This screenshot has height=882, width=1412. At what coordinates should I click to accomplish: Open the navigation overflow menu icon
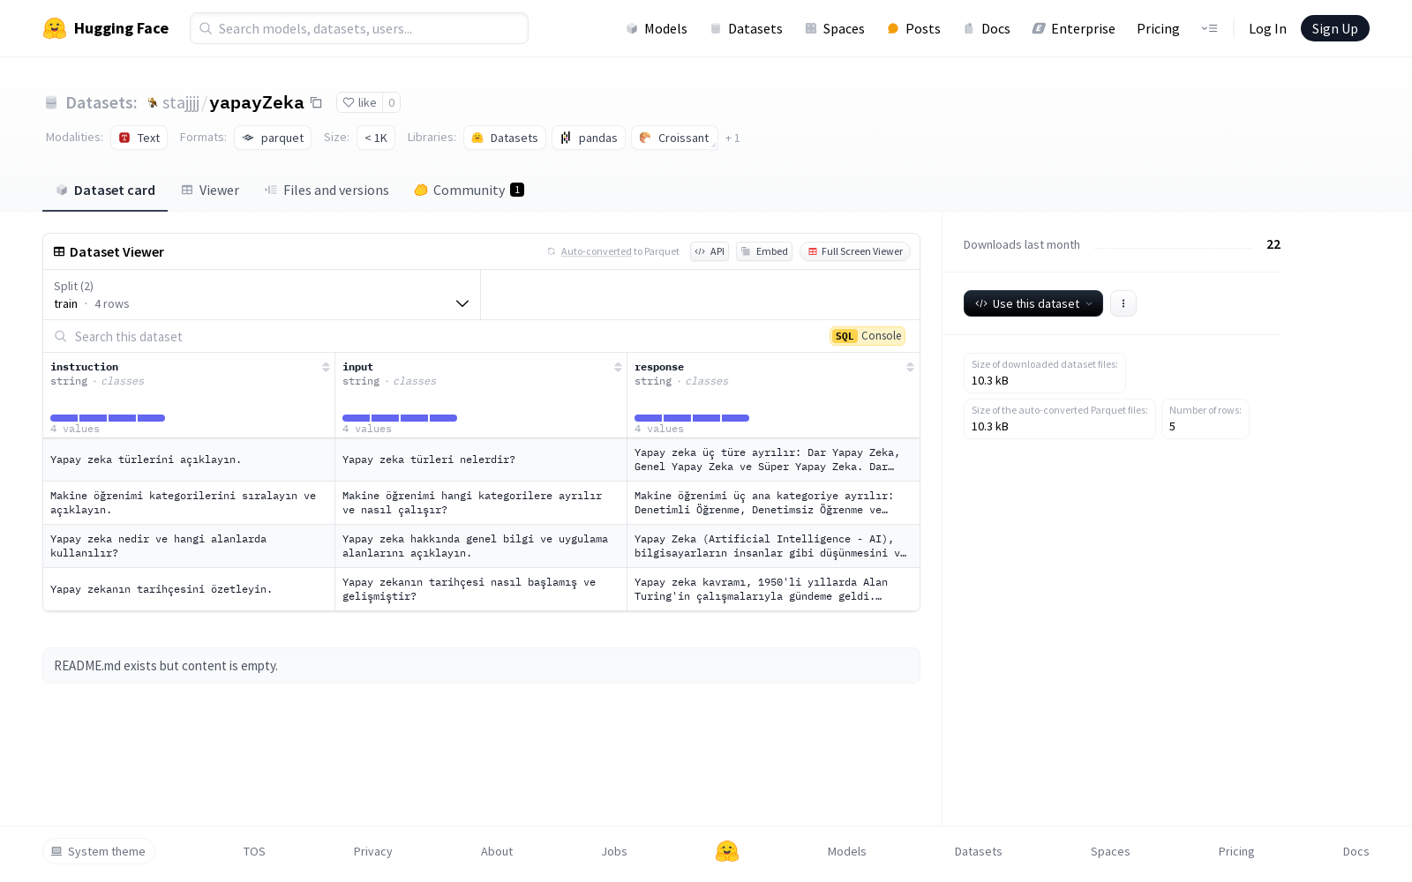point(1209,28)
